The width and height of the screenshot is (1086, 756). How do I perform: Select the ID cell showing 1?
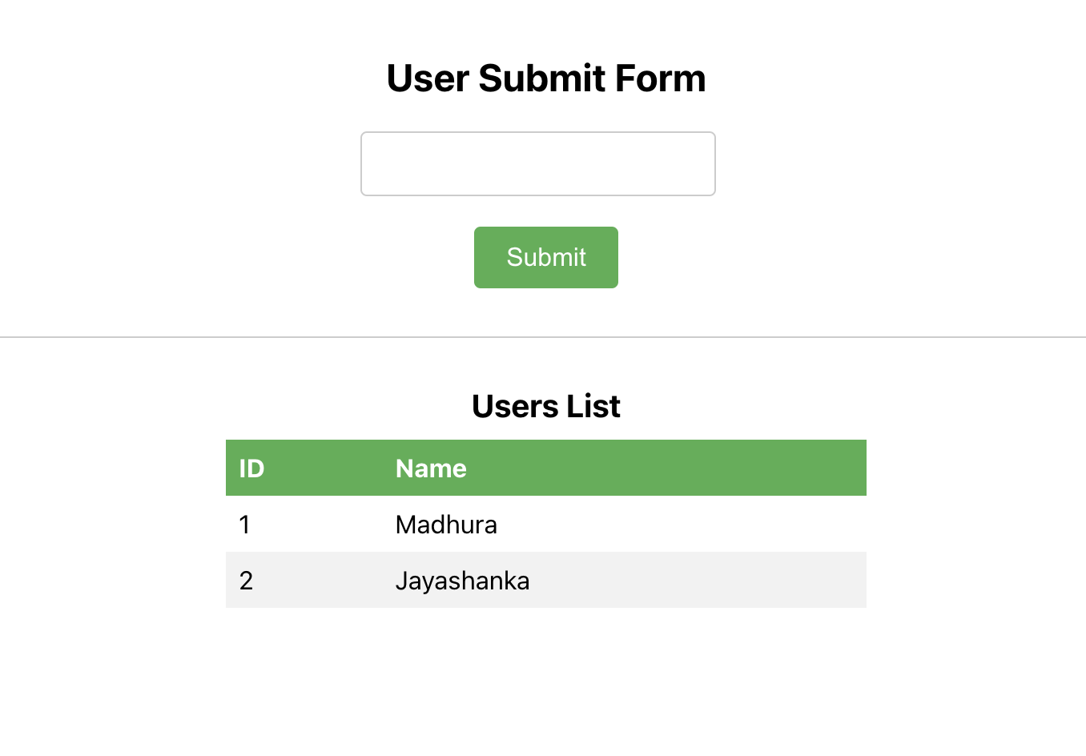tap(245, 525)
